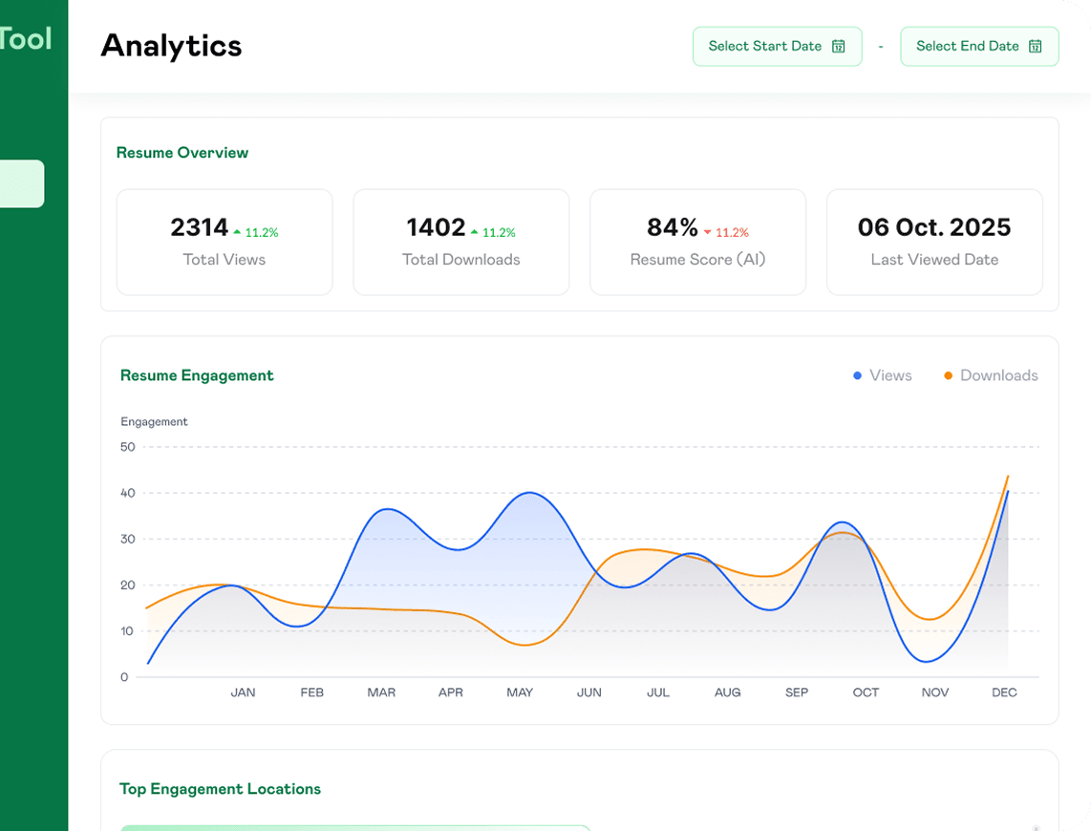Click the MAY axis label

pyautogui.click(x=520, y=692)
